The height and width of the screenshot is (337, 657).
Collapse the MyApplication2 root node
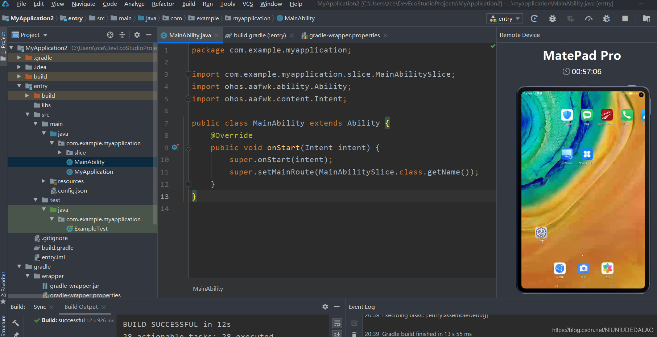pos(12,48)
